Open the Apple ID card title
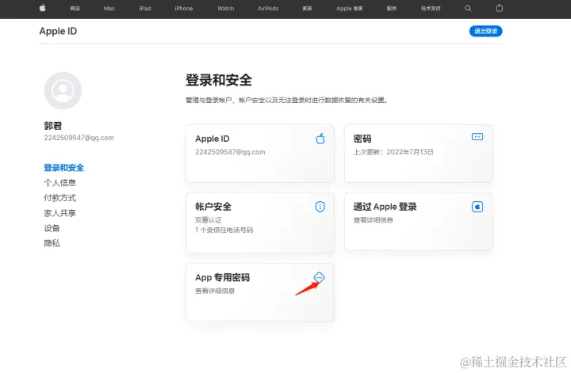This screenshot has height=373, width=571. coord(213,139)
